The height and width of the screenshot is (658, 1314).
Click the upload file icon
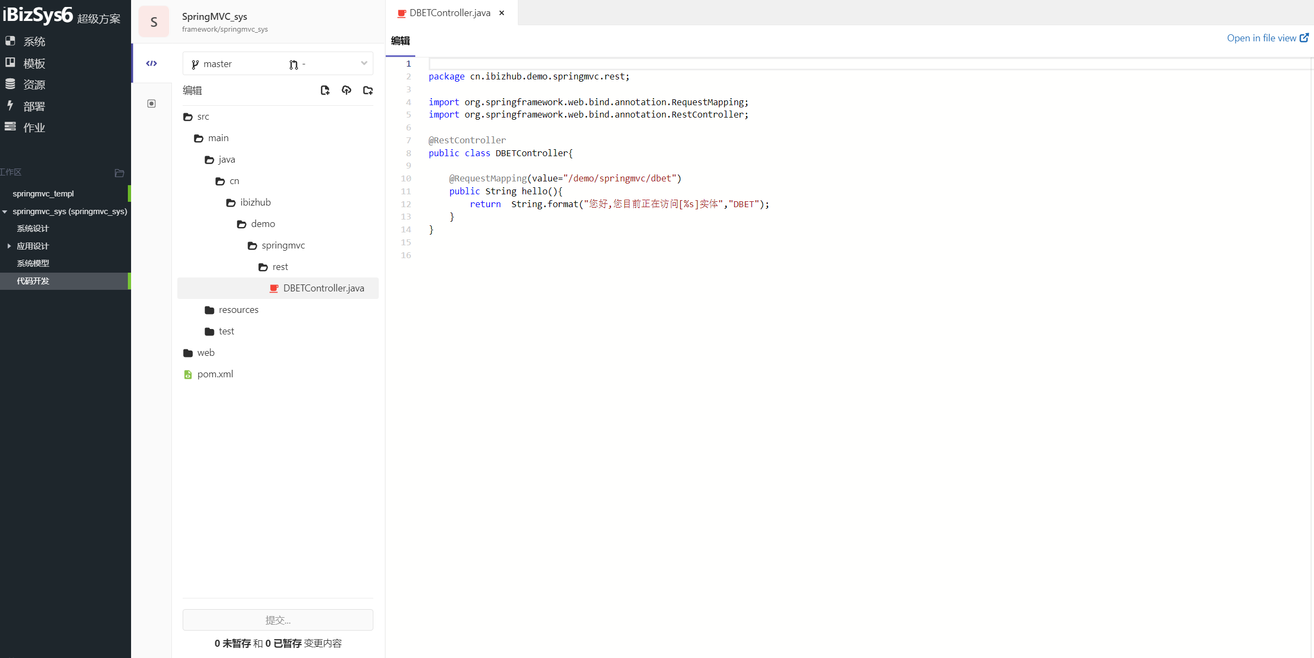(346, 90)
